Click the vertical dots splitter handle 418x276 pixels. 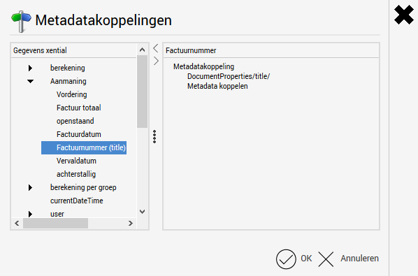coord(154,137)
